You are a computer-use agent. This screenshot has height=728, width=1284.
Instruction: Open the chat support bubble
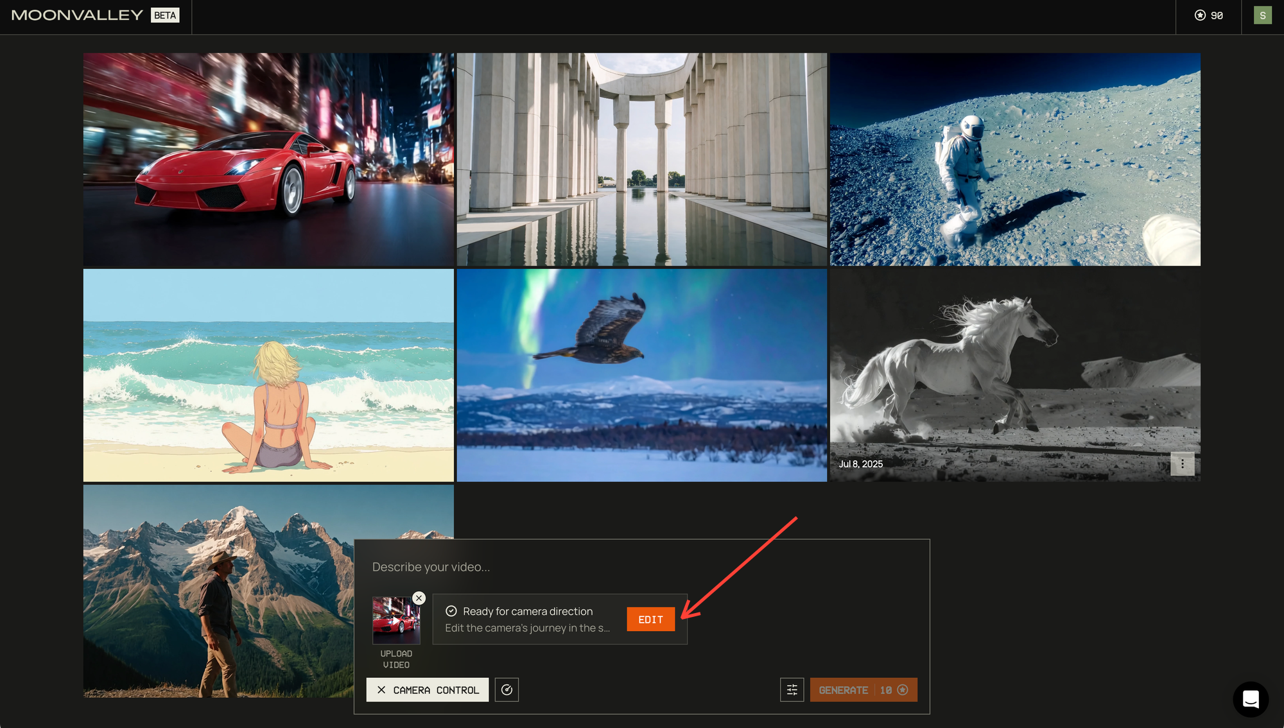[x=1250, y=699]
